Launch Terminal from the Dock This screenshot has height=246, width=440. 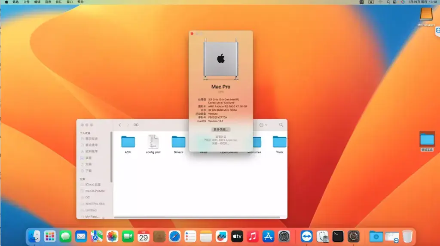338,236
